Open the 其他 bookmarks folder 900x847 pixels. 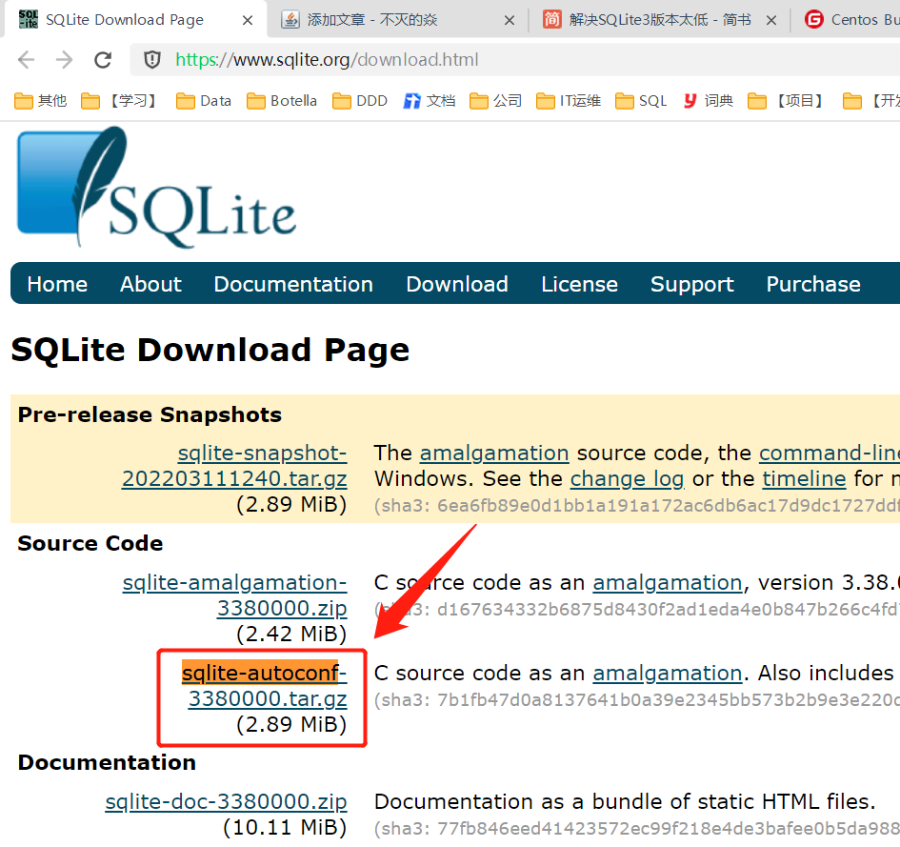click(40, 101)
